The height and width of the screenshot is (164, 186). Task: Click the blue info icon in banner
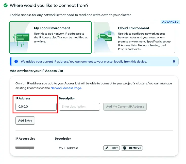coord(16,62)
